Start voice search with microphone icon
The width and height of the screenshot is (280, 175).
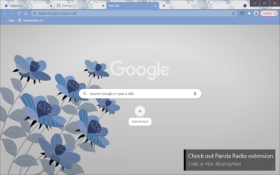pyautogui.click(x=195, y=94)
